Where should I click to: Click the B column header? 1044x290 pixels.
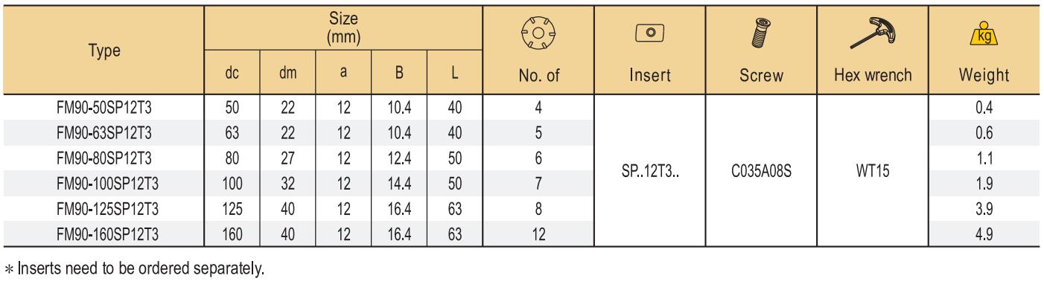[x=399, y=74]
